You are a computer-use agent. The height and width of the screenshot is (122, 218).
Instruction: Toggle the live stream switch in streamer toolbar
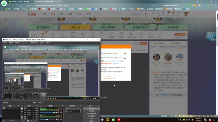43,34
